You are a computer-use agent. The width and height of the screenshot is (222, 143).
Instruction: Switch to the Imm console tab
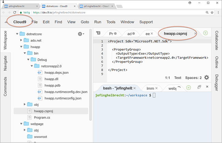click(x=150, y=88)
